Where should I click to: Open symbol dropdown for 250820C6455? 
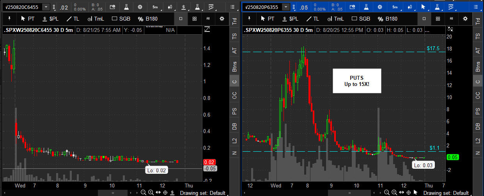46,7
